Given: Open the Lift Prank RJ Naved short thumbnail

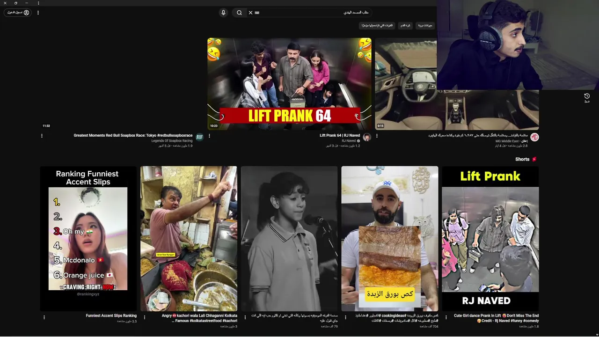Looking at the screenshot, I should 490,239.
